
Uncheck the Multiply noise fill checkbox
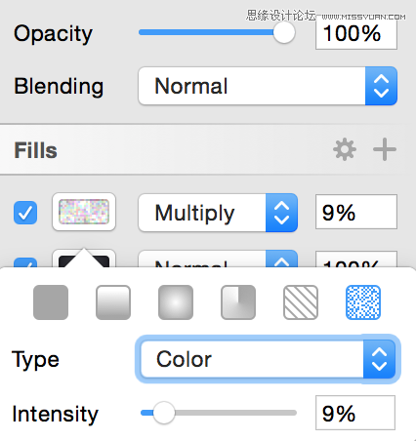(x=25, y=213)
